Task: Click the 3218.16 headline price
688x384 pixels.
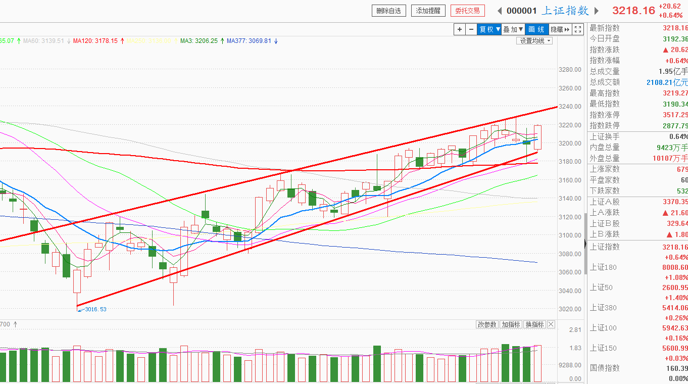Action: 633,11
